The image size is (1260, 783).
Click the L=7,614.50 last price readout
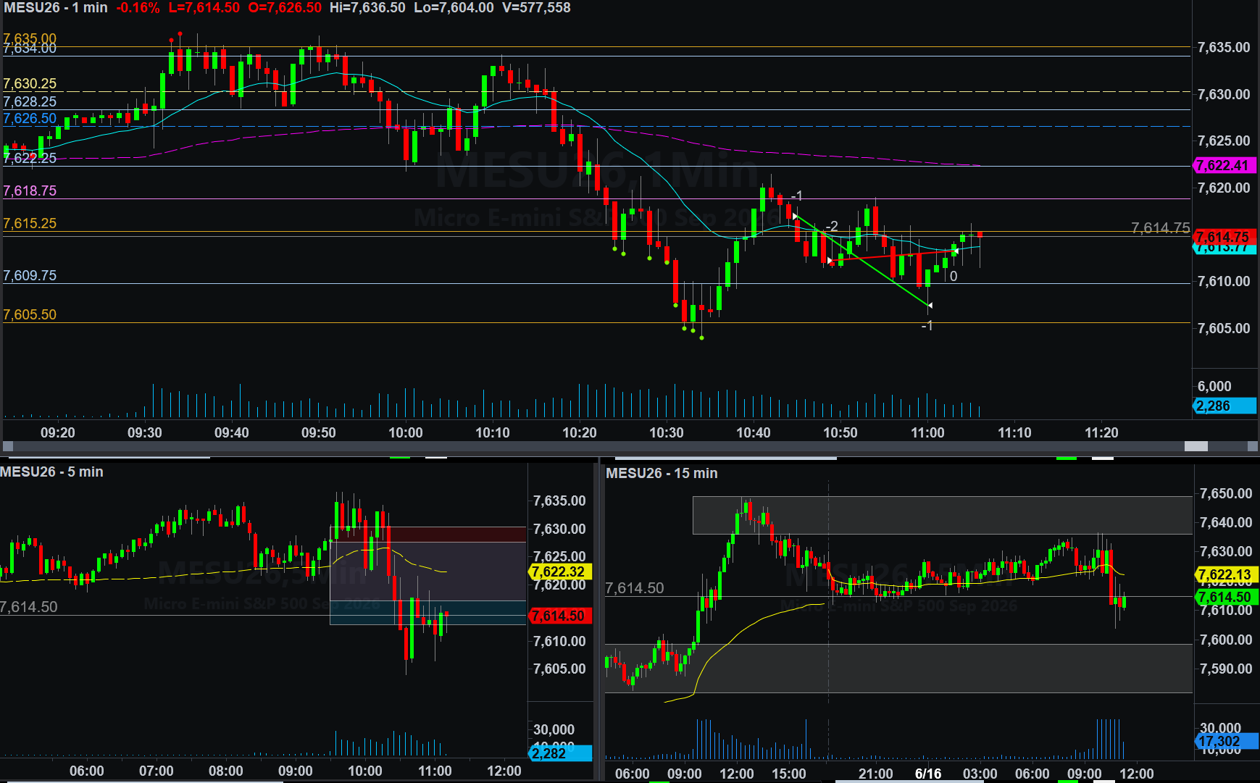204,8
